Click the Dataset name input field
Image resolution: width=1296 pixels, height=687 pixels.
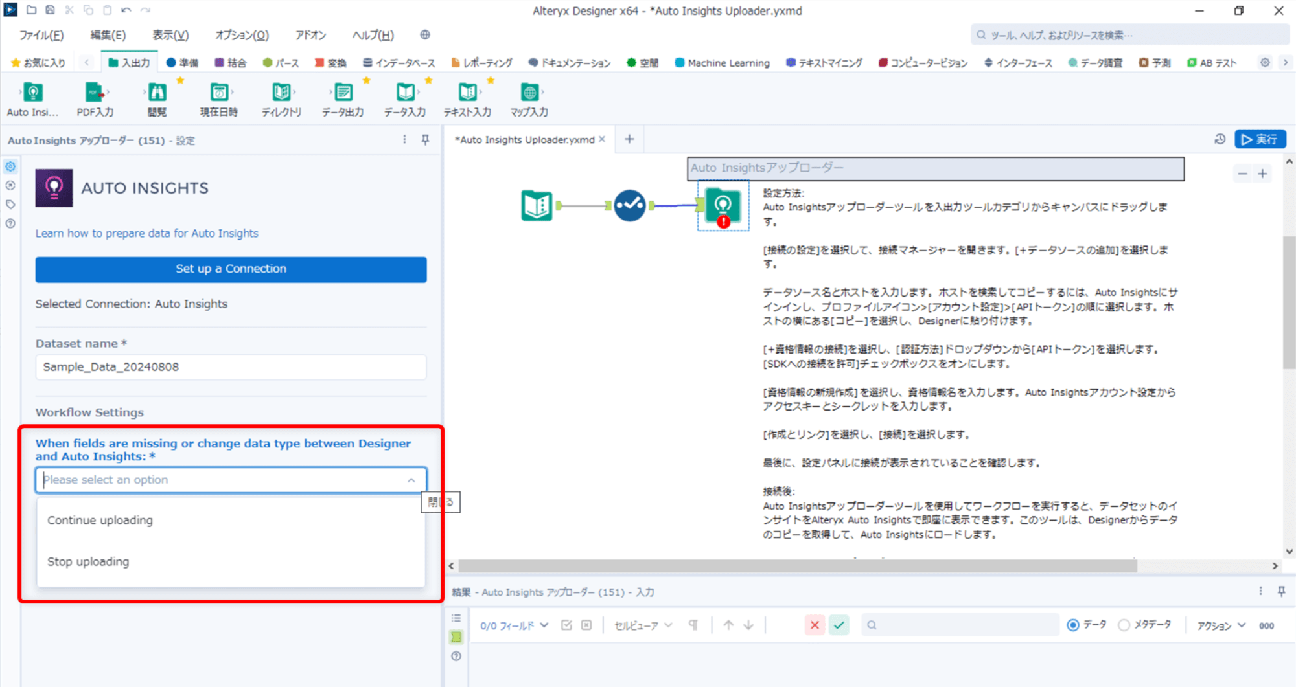(x=231, y=366)
